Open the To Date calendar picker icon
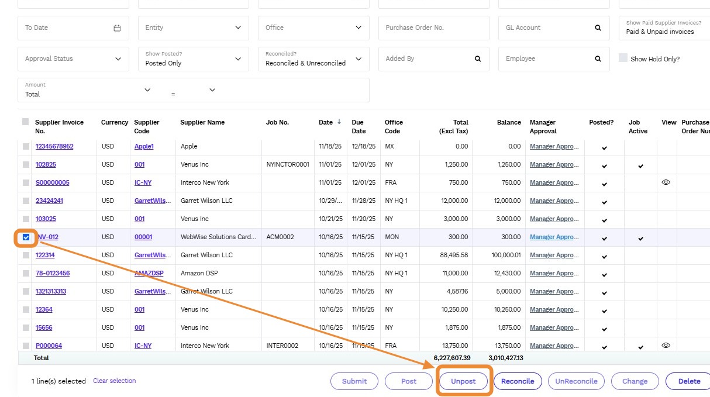Viewport: 710px width, 397px height. pos(117,28)
